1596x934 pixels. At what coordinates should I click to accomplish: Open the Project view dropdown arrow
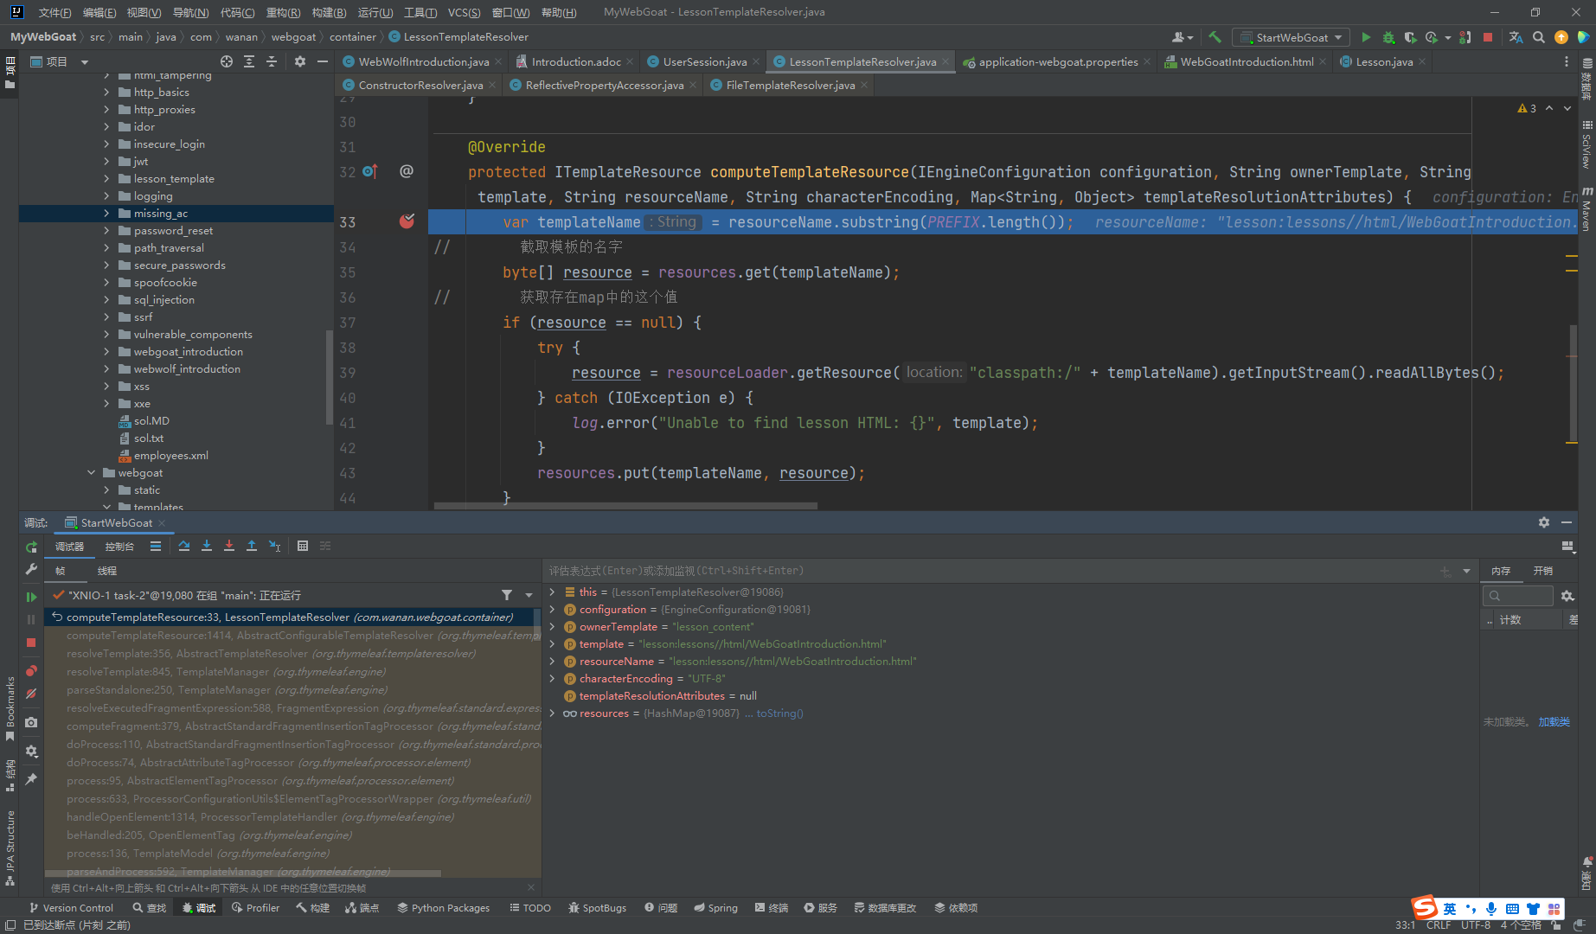(85, 61)
